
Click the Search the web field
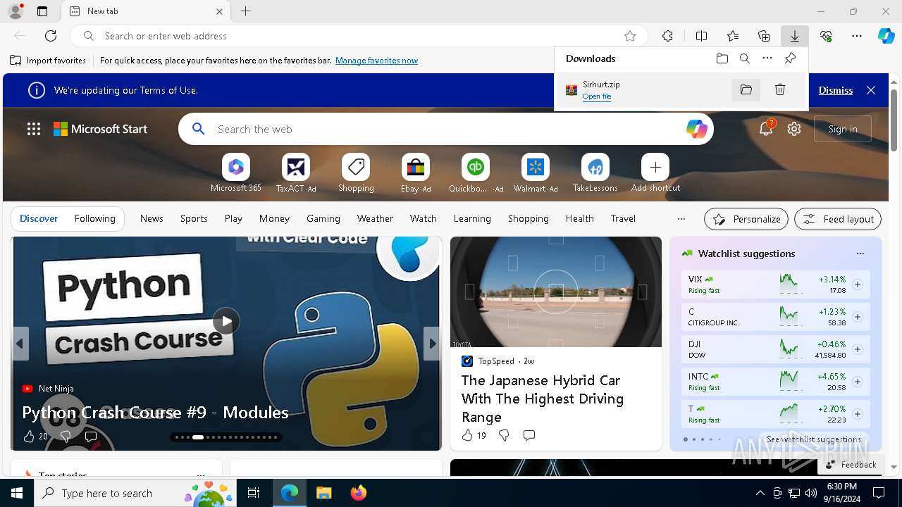(445, 129)
